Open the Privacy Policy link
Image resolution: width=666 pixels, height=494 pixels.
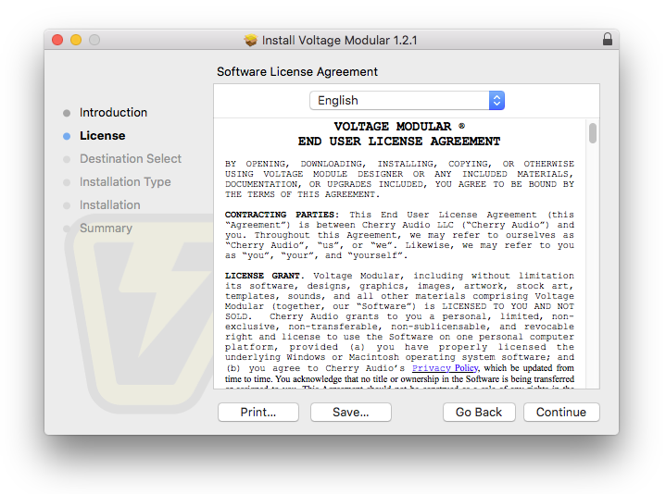445,368
